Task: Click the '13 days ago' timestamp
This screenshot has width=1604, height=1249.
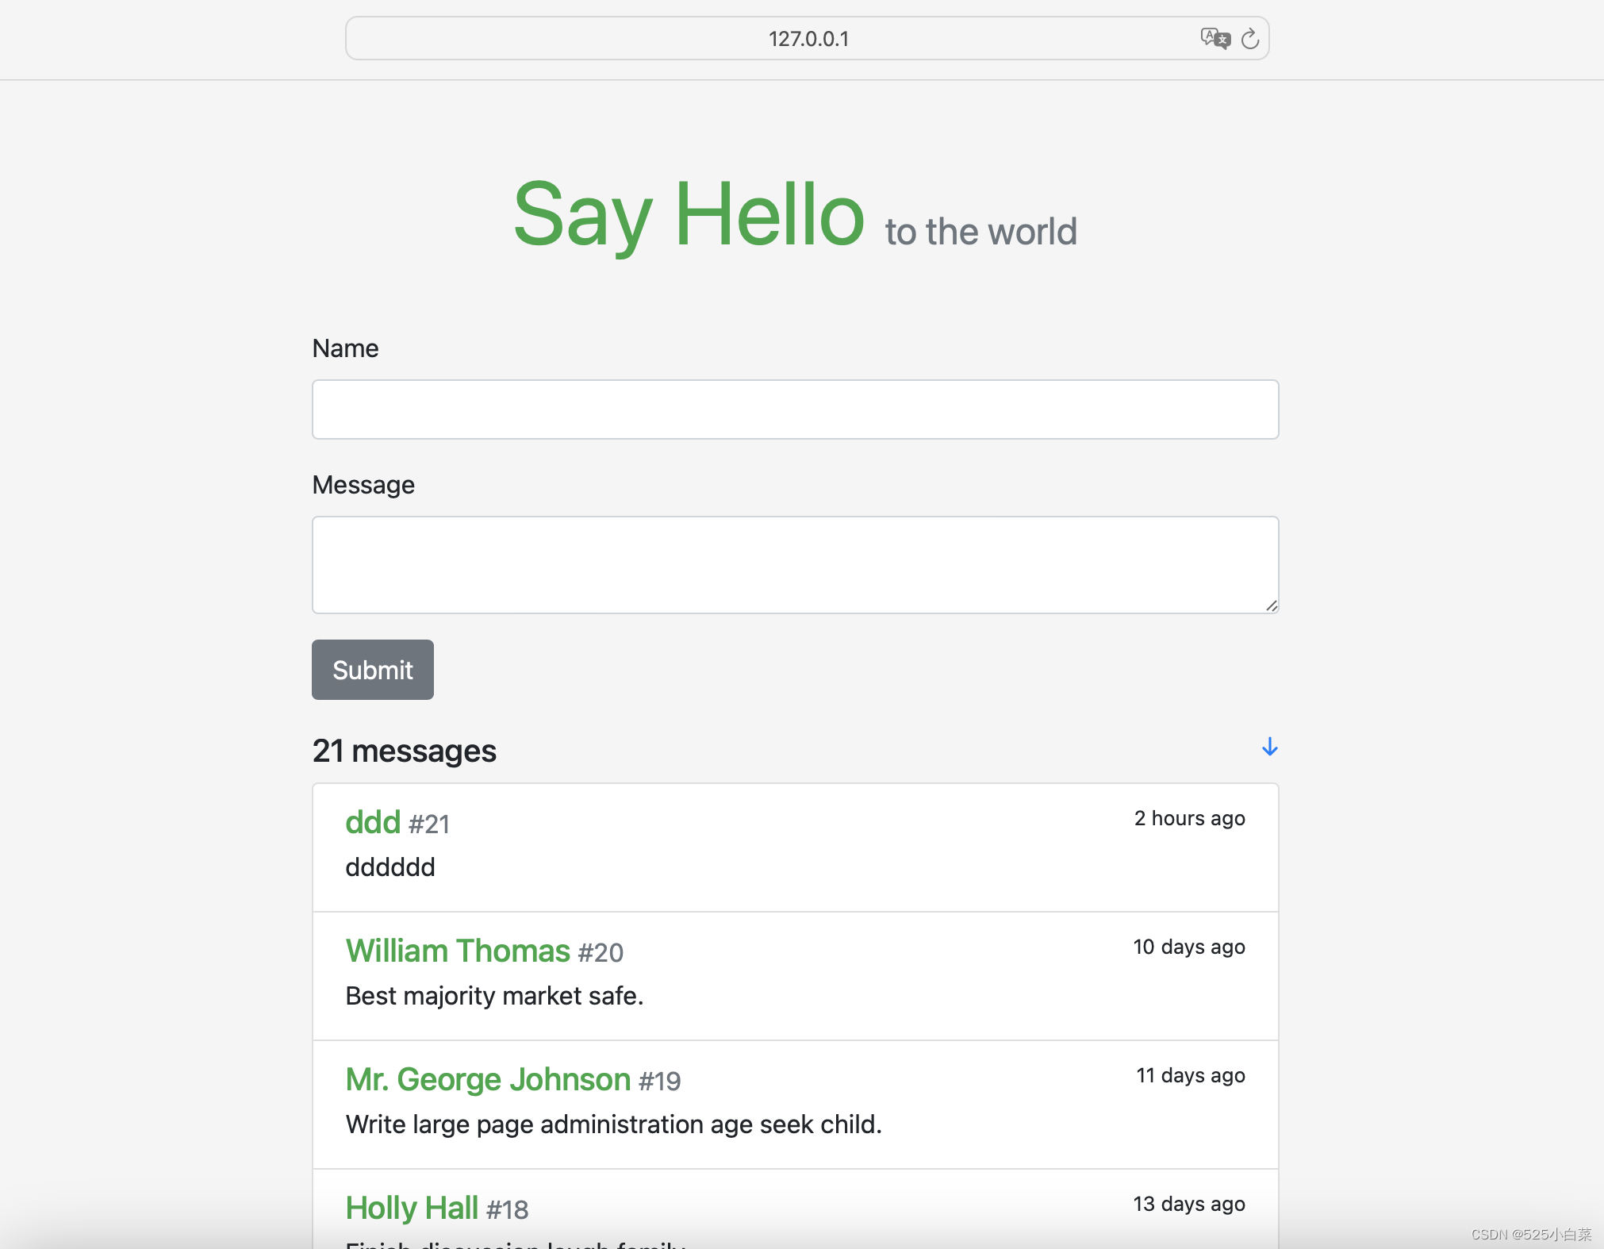Action: (x=1188, y=1204)
